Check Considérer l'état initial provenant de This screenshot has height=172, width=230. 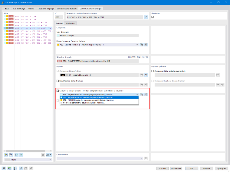click(x=153, y=71)
